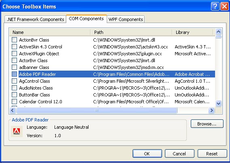
Task: Select the ActiveXPlugin Object name
Action: [39, 54]
